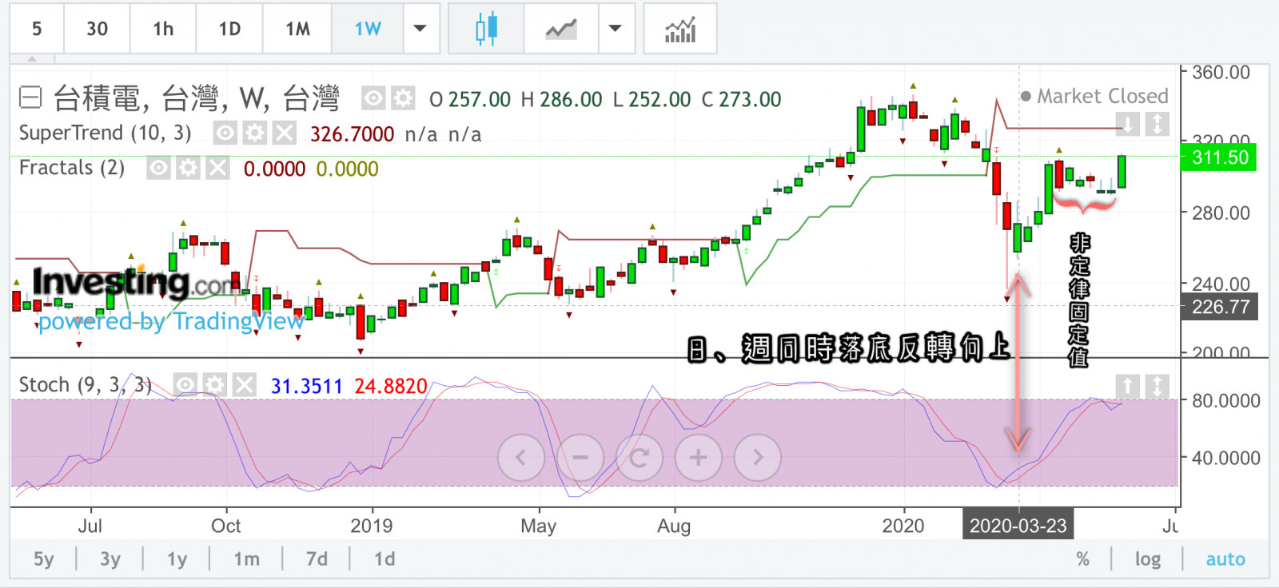Expand the chart type dropdown arrow
The width and height of the screenshot is (1279, 588).
tap(615, 29)
